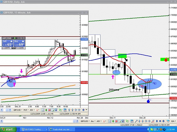Open chart-type dropdown in Daily chart toolbar
The width and height of the screenshot is (177, 132).
coord(105,121)
